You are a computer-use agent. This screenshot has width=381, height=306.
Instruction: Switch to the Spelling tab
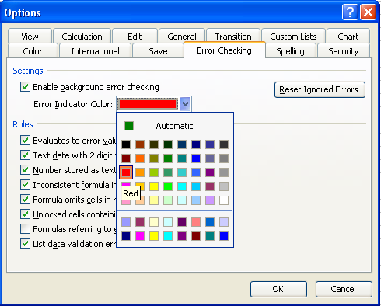[290, 51]
